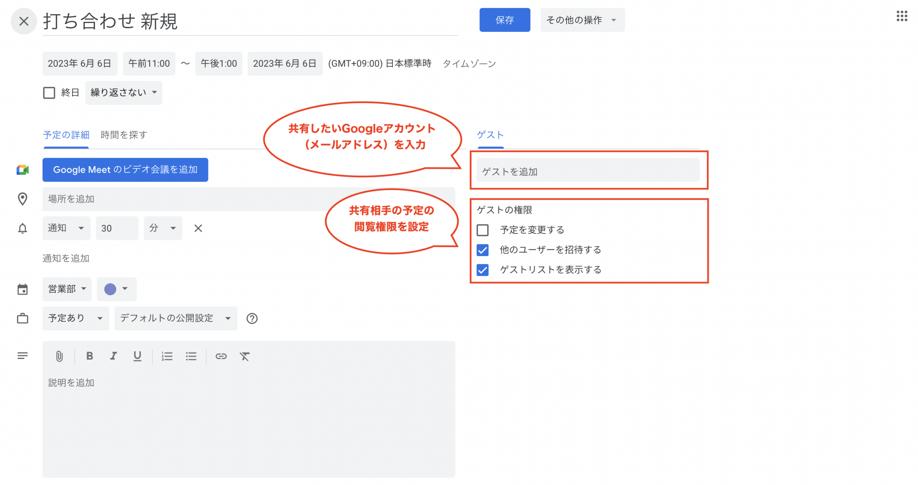
Task: Click the attach file paperclip icon
Action: pyautogui.click(x=59, y=356)
